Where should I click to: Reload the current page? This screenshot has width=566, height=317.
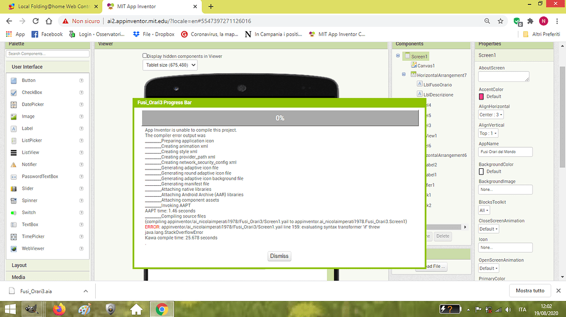tap(36, 21)
